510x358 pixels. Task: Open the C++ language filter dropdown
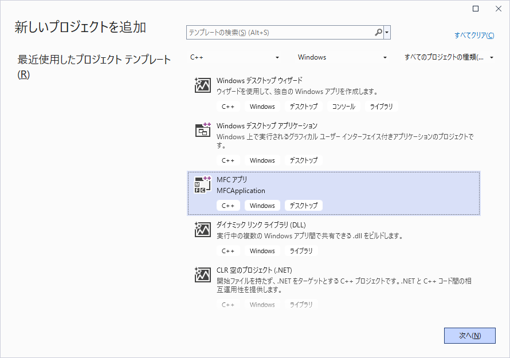[x=235, y=57]
